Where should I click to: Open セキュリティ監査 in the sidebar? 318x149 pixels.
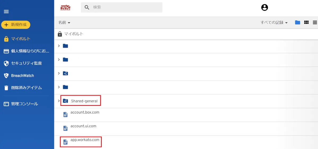(26, 63)
